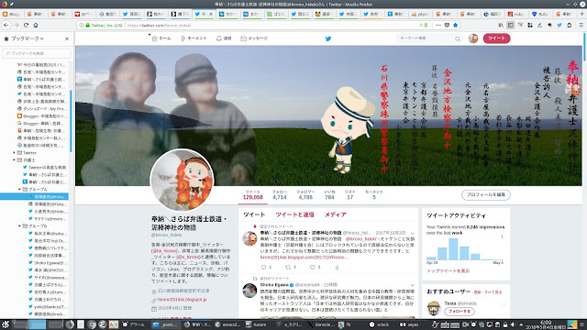Reload the page with the refresh icon
The height and width of the screenshot is (330, 587).
point(26,25)
